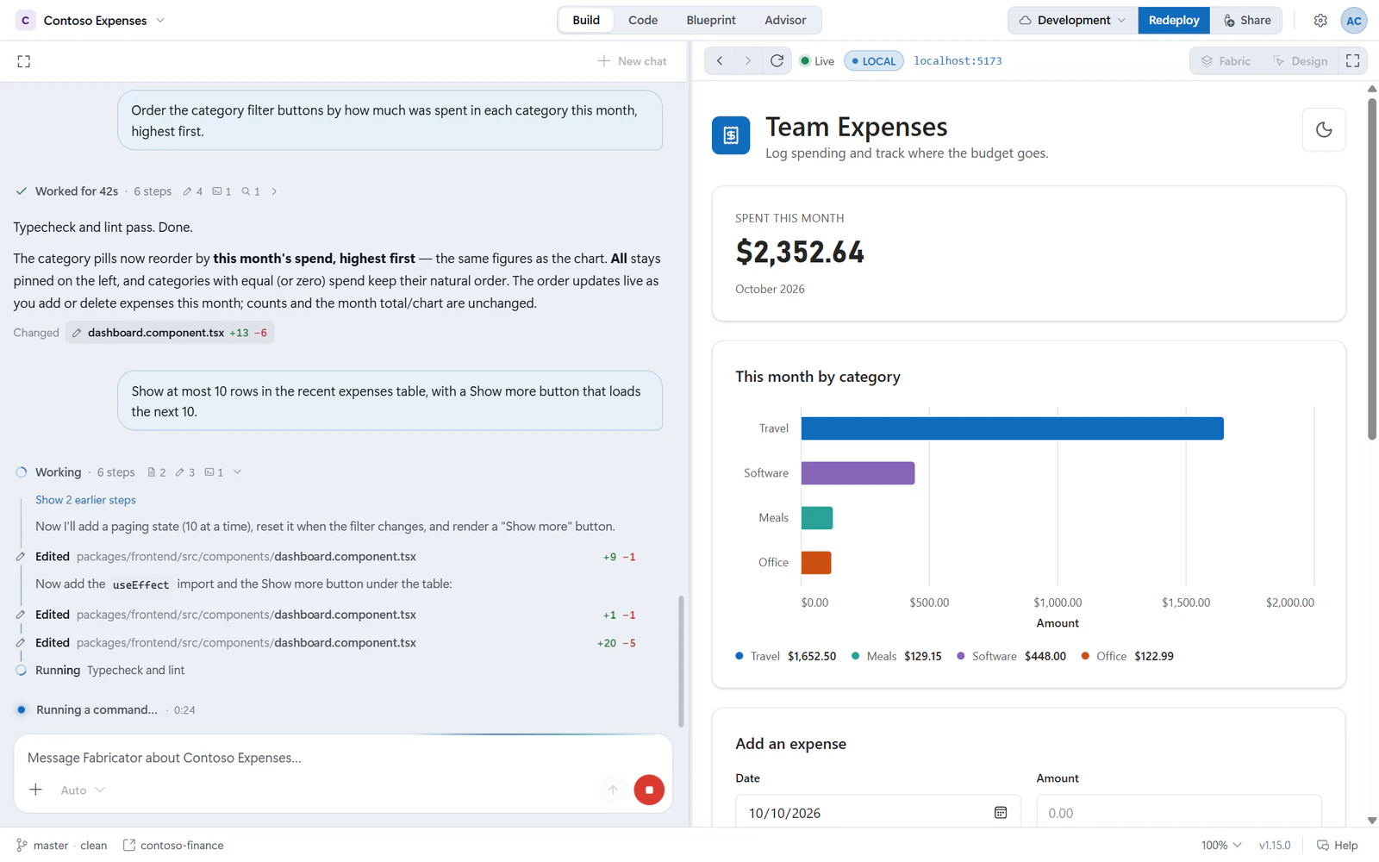1379x862 pixels.
Task: Click the Share button
Action: coord(1246,20)
